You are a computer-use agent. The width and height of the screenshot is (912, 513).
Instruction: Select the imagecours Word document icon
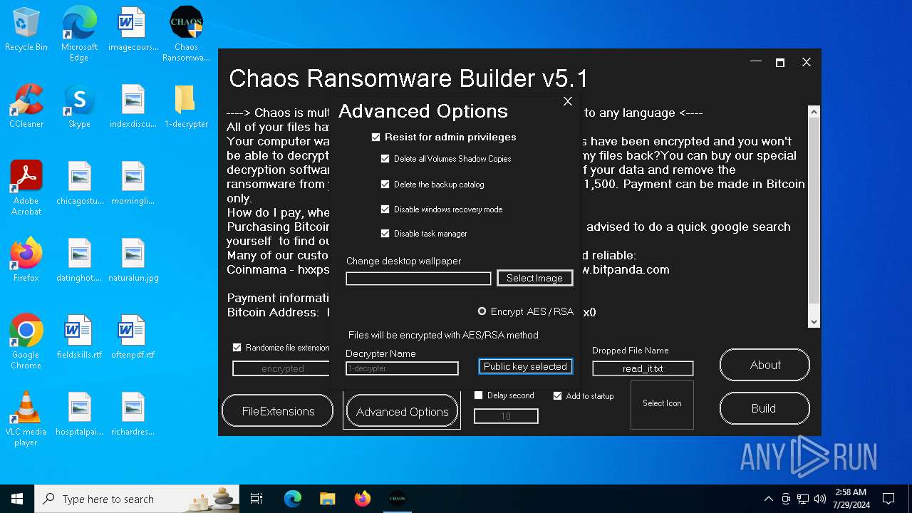(133, 30)
